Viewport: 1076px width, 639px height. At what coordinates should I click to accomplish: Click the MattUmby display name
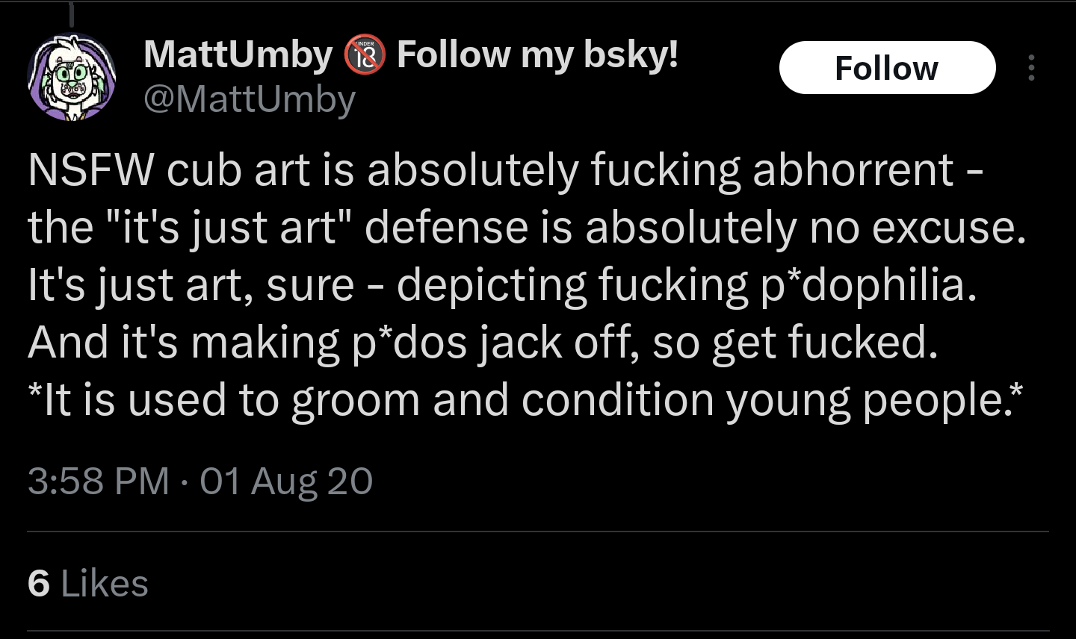coord(238,54)
